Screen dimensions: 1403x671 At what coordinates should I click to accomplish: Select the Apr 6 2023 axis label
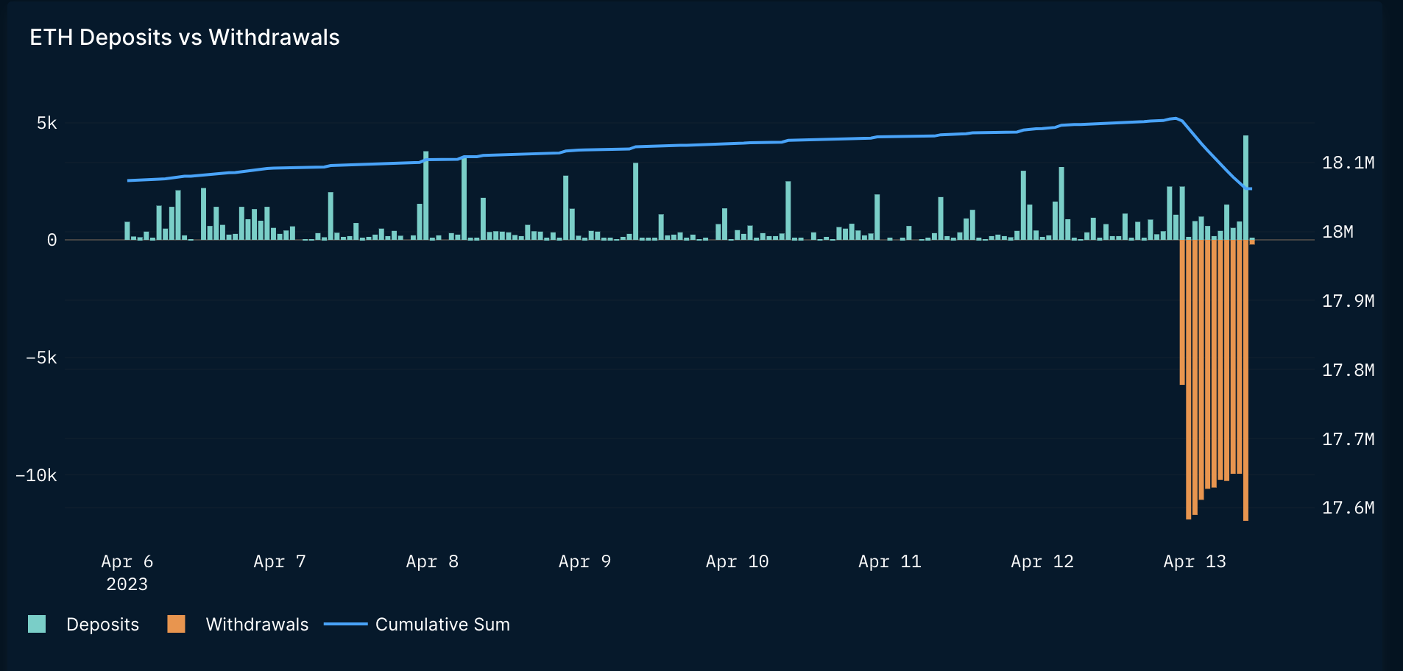point(127,572)
